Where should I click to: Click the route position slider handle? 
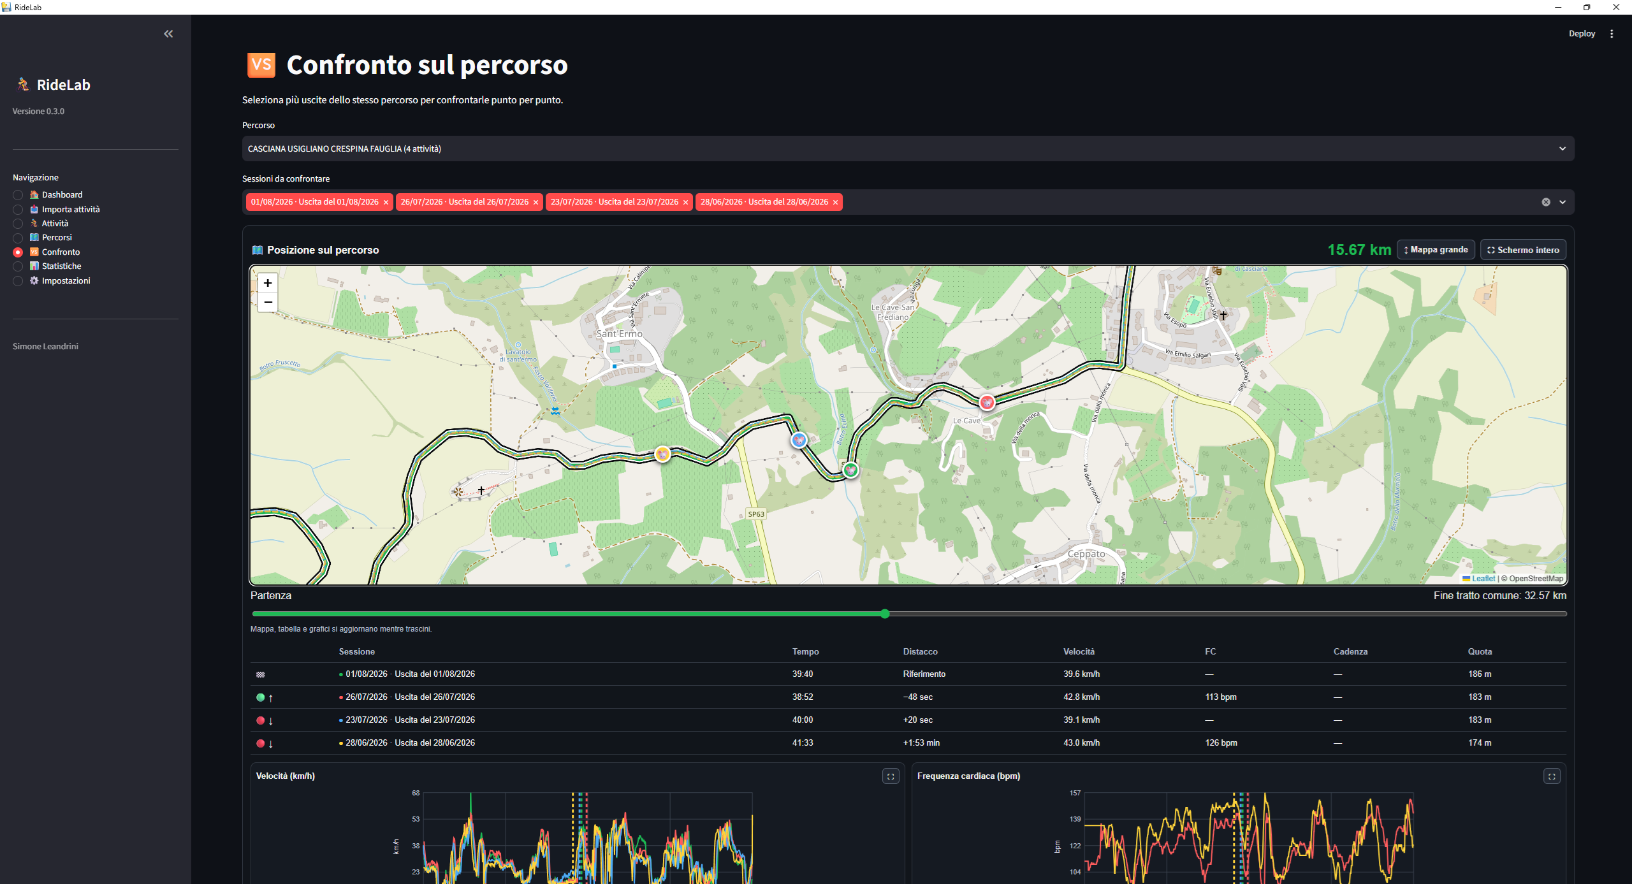[x=885, y=614]
